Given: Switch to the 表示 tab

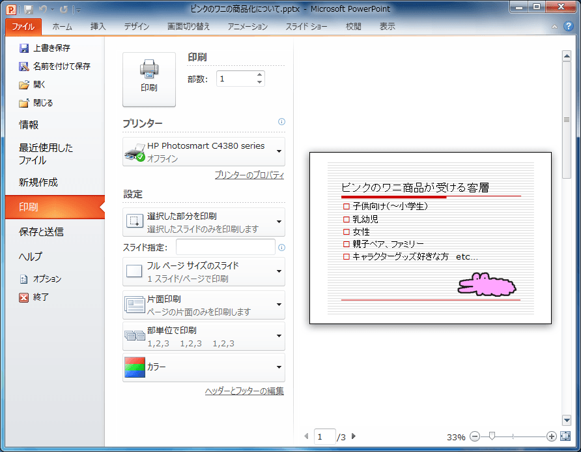Looking at the screenshot, I should point(387,27).
